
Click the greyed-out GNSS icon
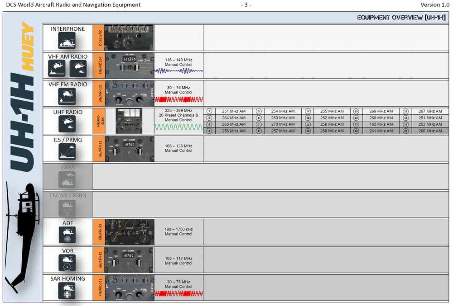point(67,179)
